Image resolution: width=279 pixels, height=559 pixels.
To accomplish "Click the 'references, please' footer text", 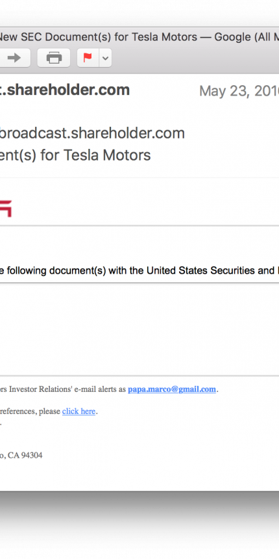I will (30, 411).
